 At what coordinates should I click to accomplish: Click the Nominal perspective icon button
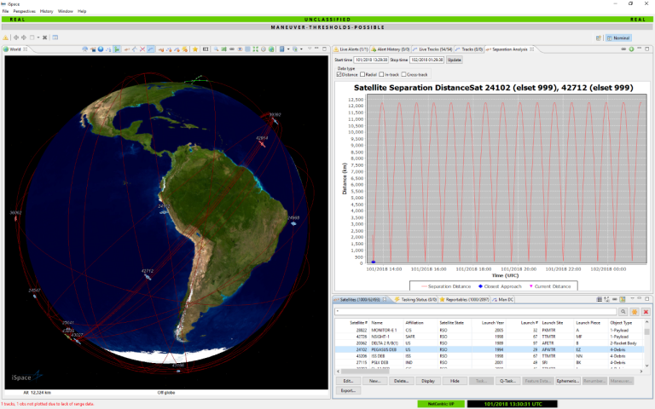(616, 37)
